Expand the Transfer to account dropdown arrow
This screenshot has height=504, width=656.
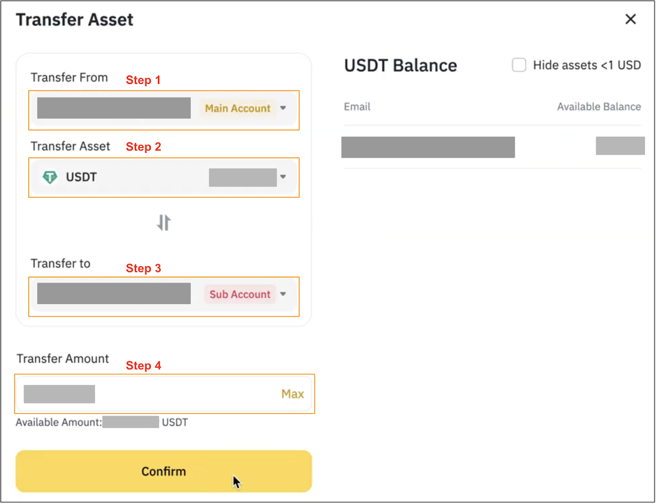283,294
